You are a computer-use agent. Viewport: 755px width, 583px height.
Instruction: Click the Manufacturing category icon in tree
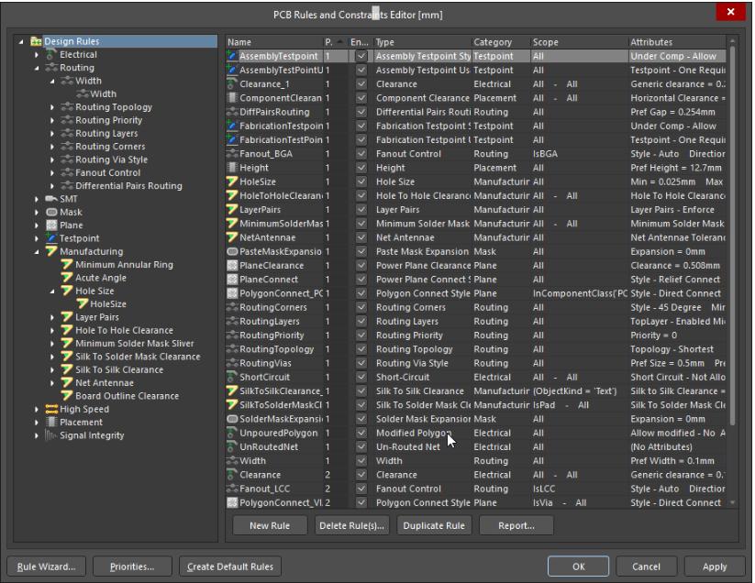52,251
